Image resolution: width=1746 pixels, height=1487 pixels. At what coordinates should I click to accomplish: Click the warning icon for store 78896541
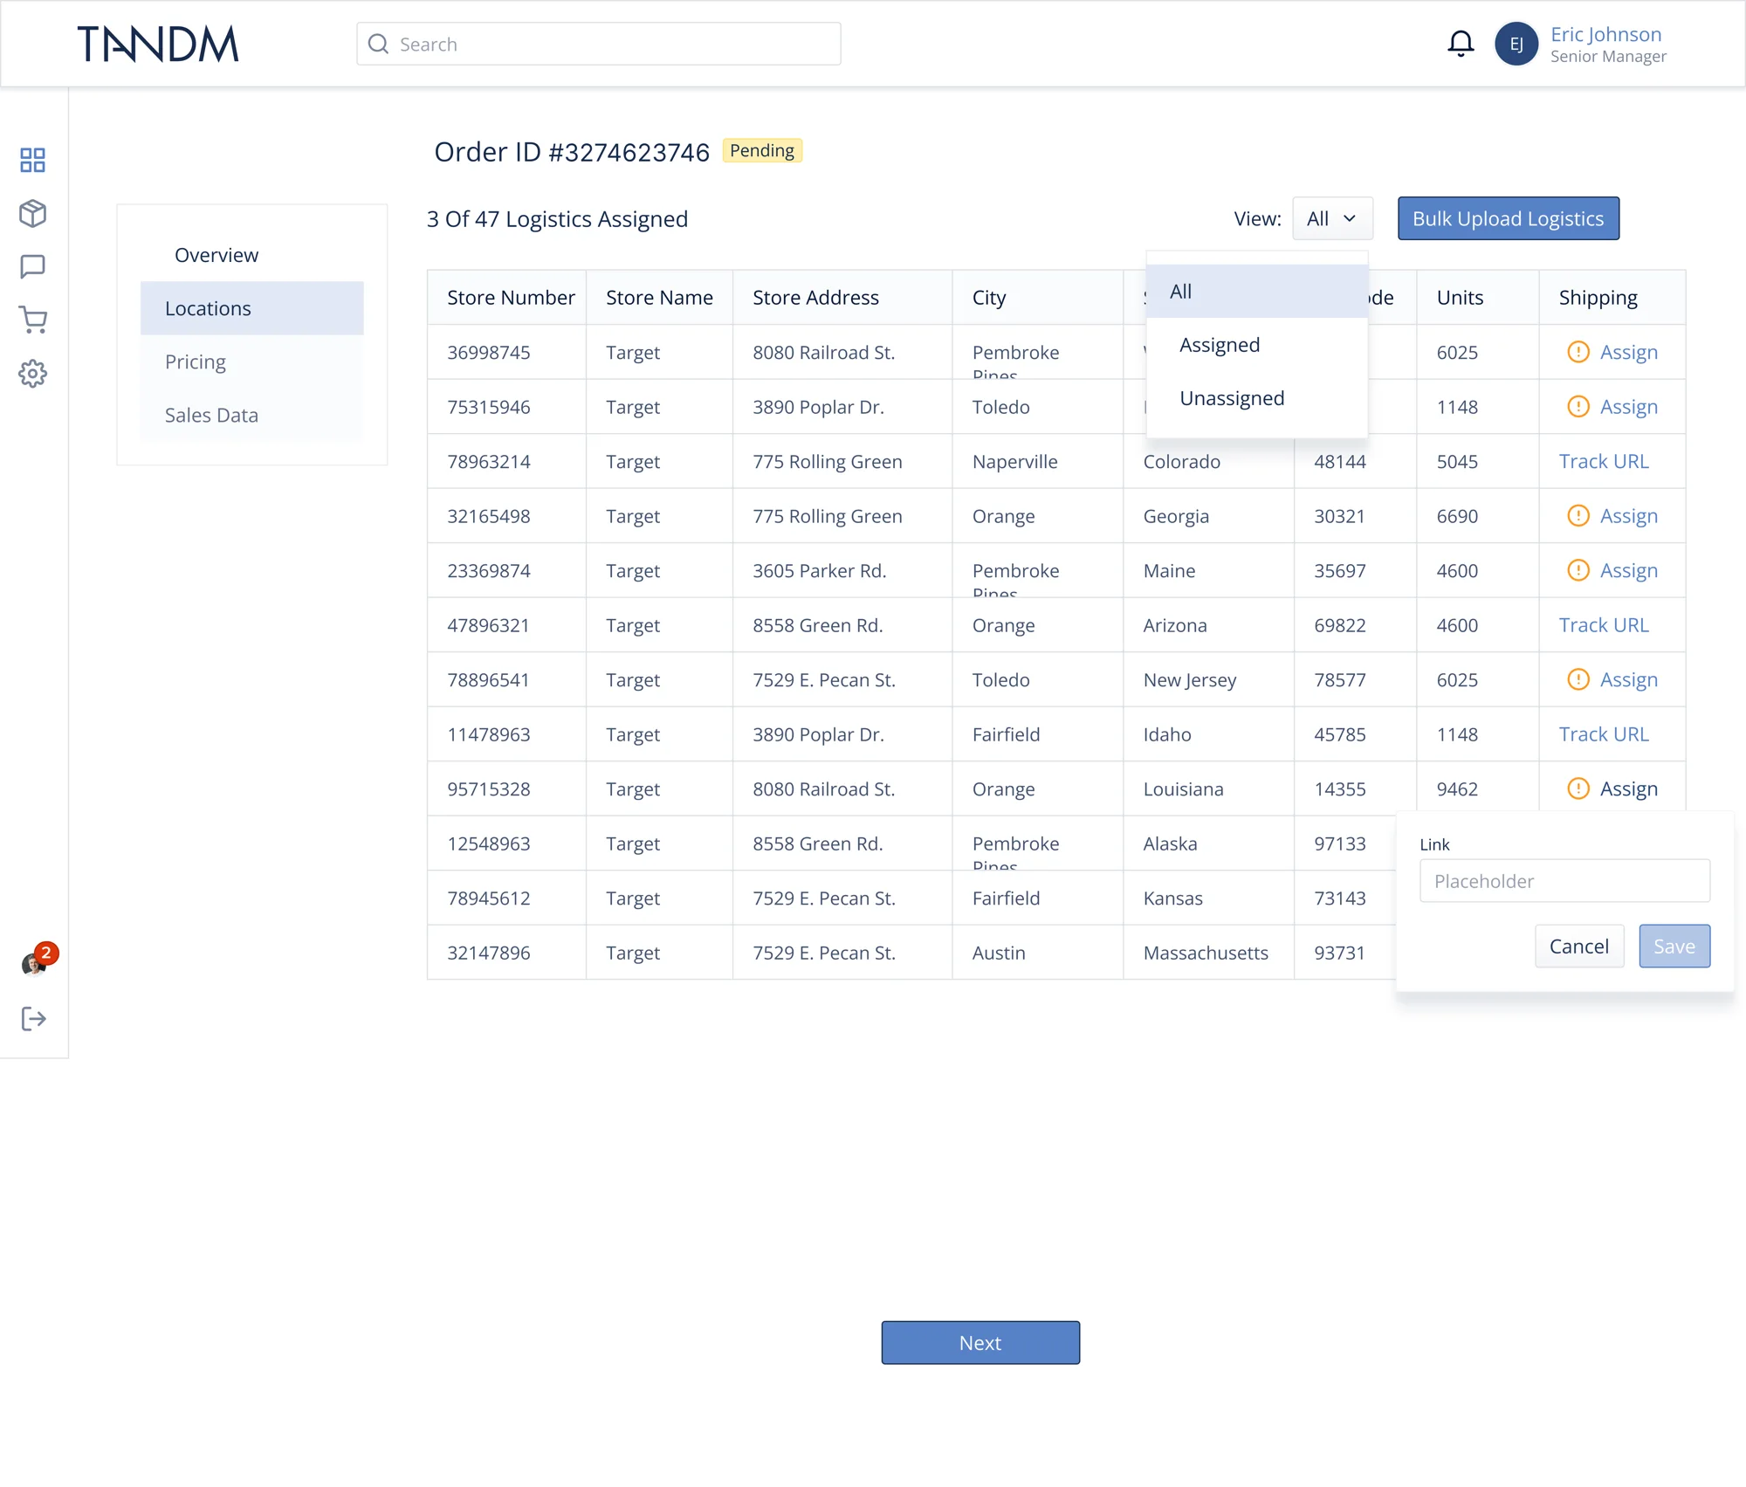pyautogui.click(x=1578, y=679)
